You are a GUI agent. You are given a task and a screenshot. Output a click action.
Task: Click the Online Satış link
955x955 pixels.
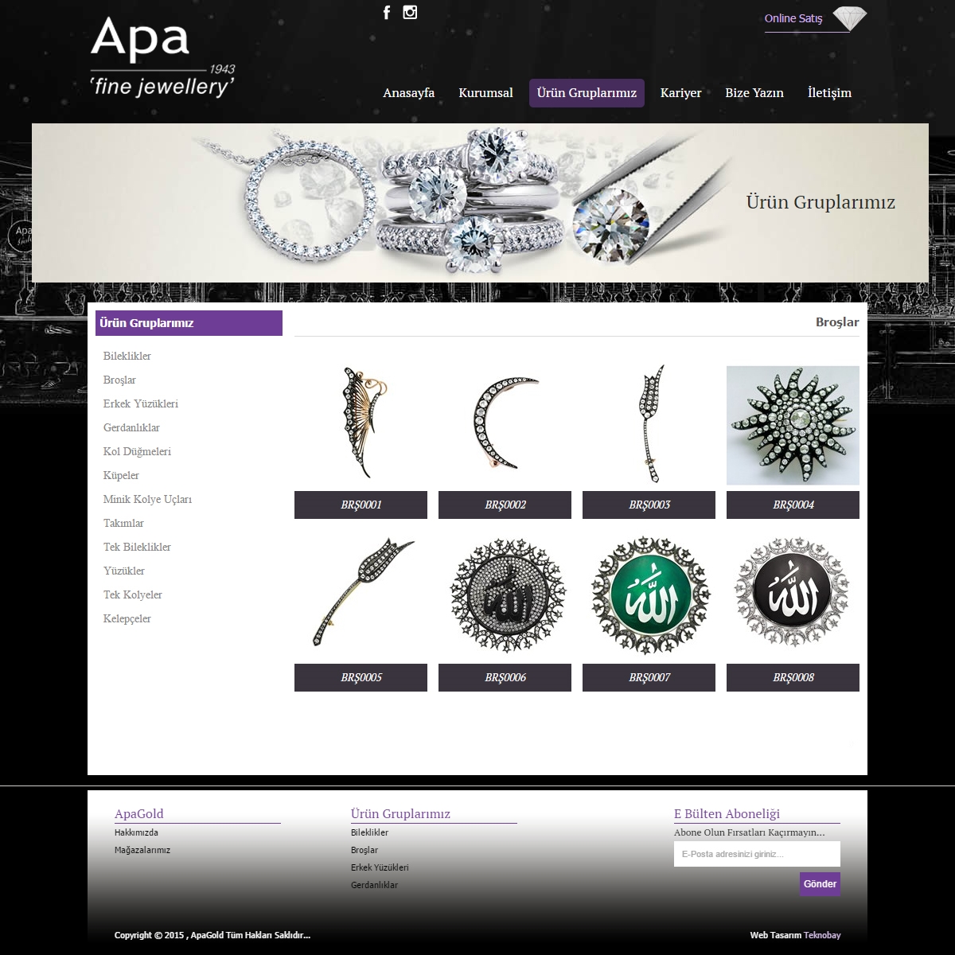pyautogui.click(x=793, y=18)
